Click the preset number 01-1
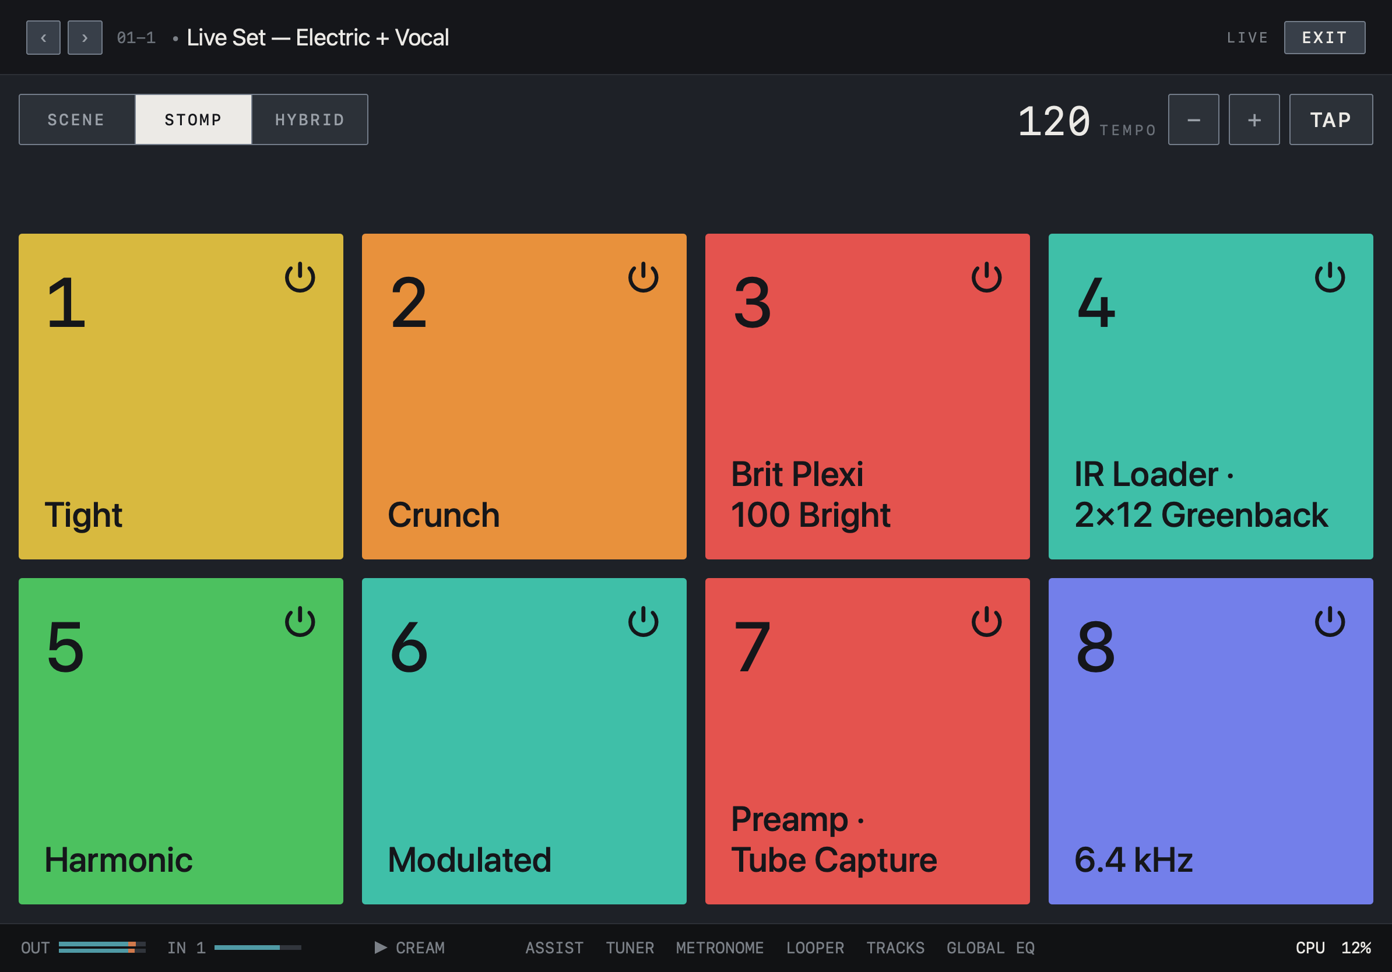The image size is (1392, 972). (136, 37)
